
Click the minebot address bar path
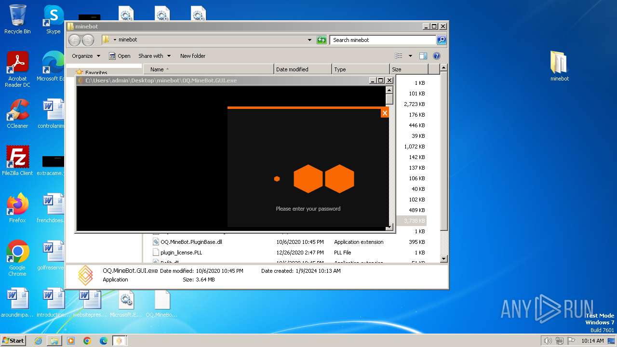(128, 40)
